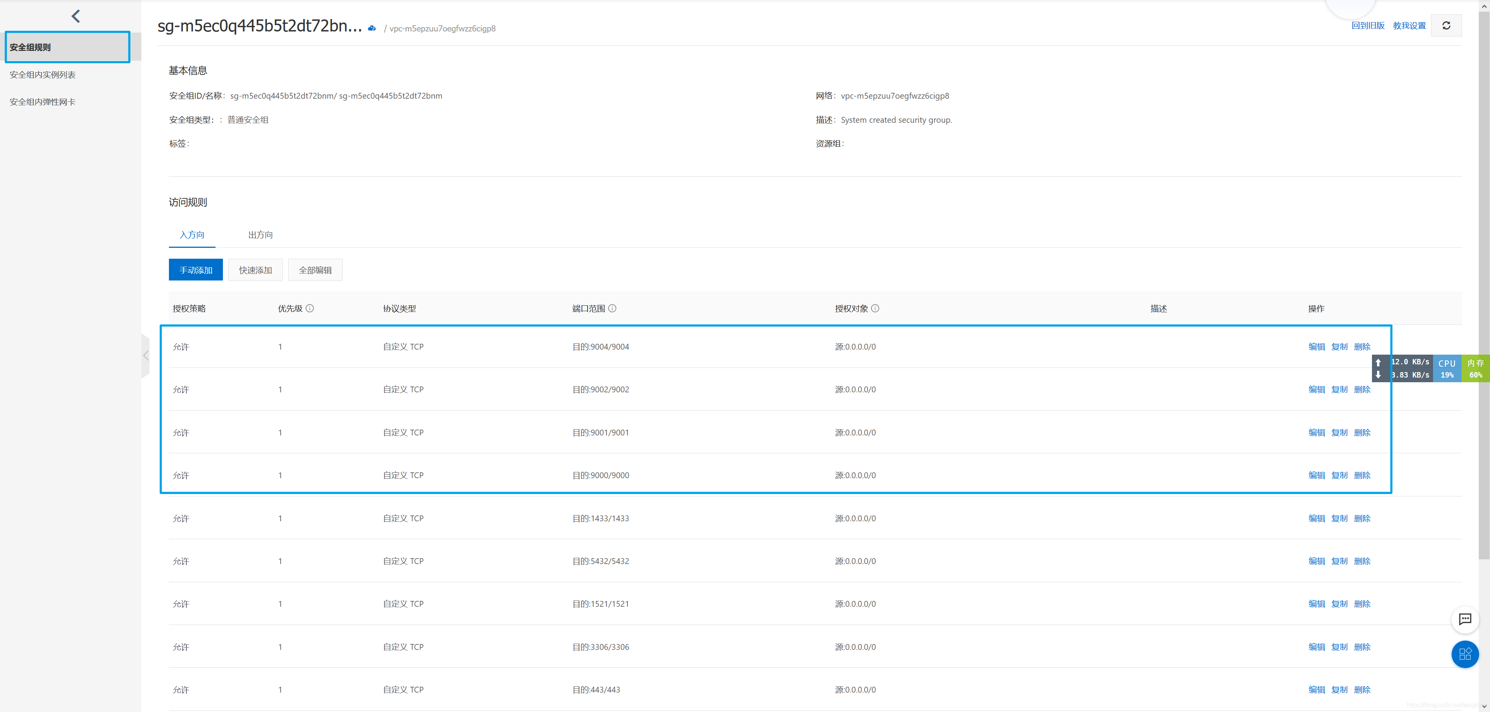Click 回到旧版 link

pos(1367,26)
